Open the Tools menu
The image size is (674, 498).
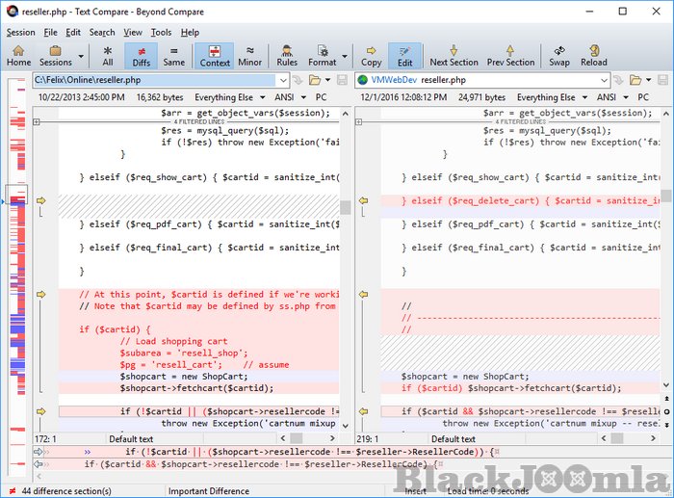coord(161,32)
